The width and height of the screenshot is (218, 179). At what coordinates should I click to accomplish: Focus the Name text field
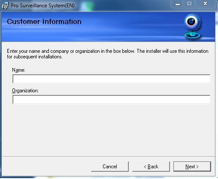pyautogui.click(x=111, y=79)
